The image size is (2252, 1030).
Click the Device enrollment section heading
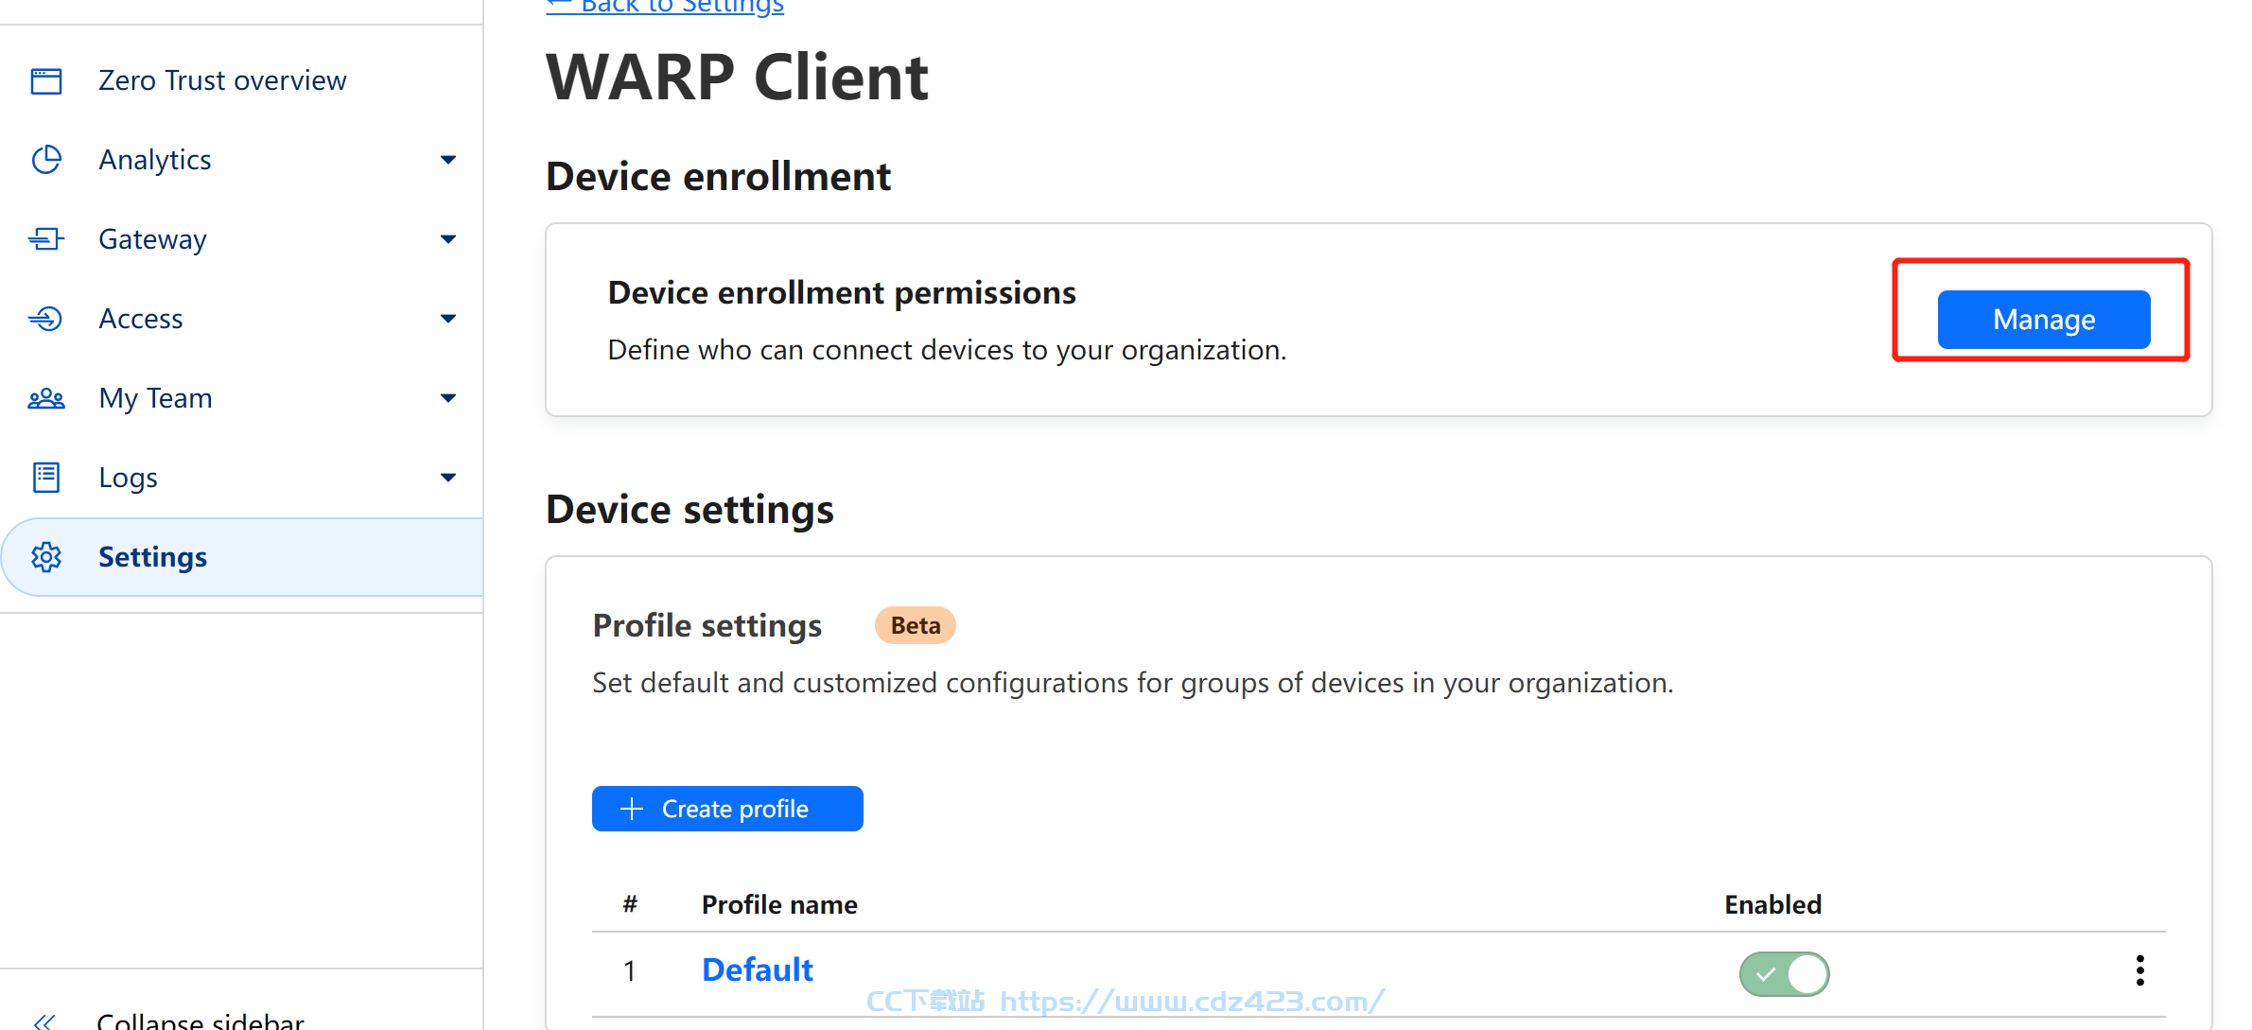(x=718, y=177)
